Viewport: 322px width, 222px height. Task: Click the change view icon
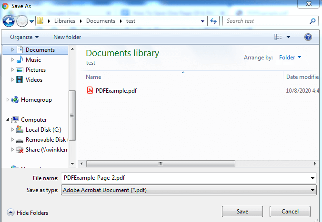coord(278,37)
